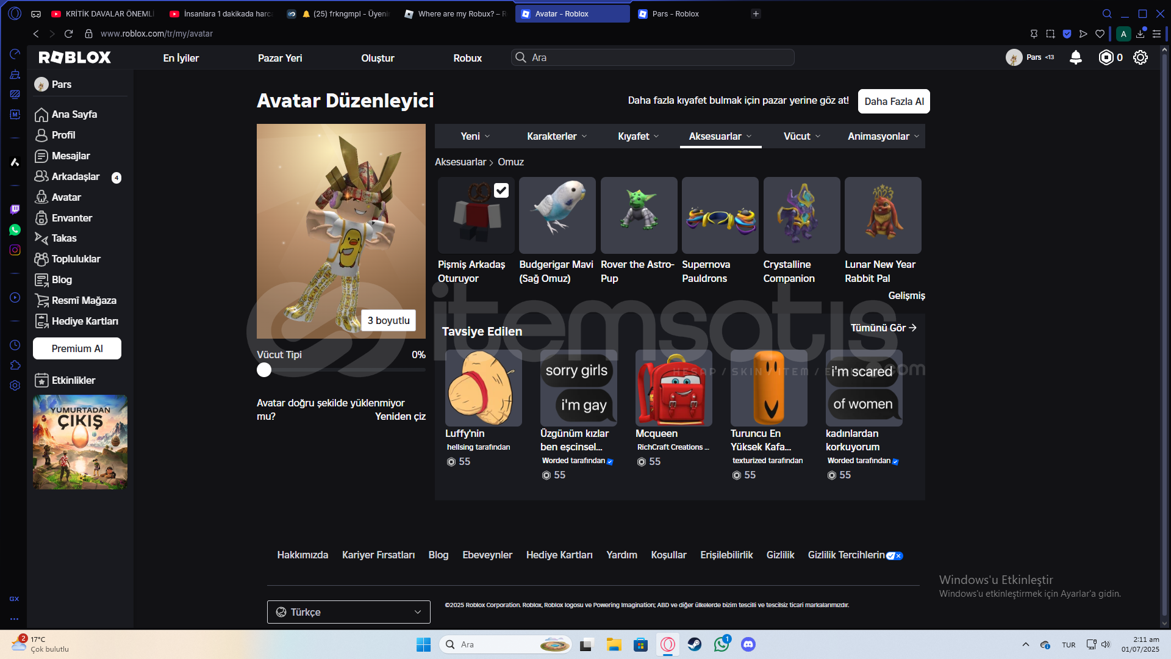The width and height of the screenshot is (1171, 659).
Task: Open Profil in the sidebar
Action: click(63, 135)
